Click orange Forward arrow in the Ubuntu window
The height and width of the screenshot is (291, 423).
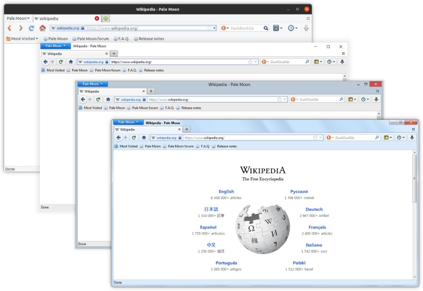pos(20,28)
